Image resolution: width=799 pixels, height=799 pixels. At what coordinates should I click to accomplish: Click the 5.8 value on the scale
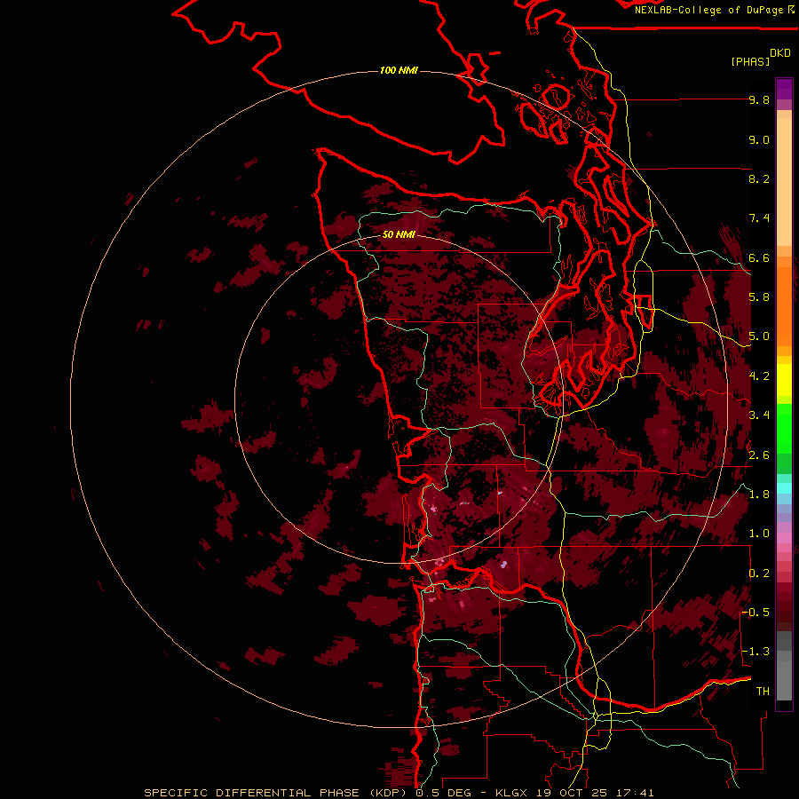click(x=759, y=297)
